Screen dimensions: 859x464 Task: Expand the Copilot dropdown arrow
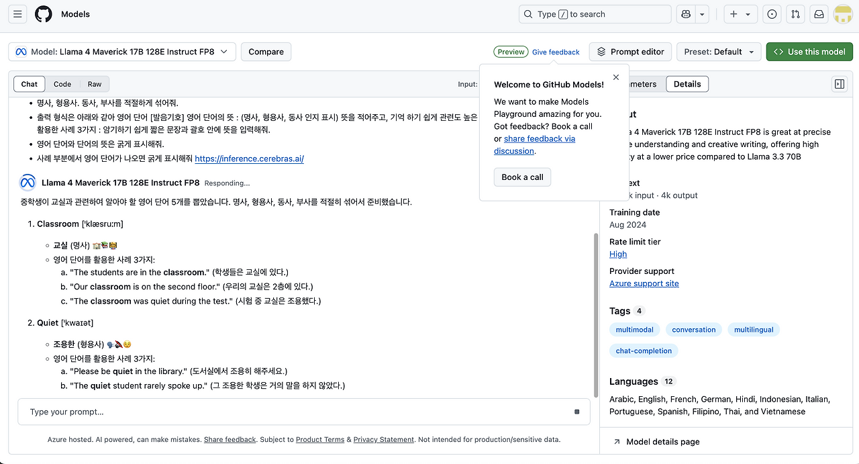tap(703, 14)
